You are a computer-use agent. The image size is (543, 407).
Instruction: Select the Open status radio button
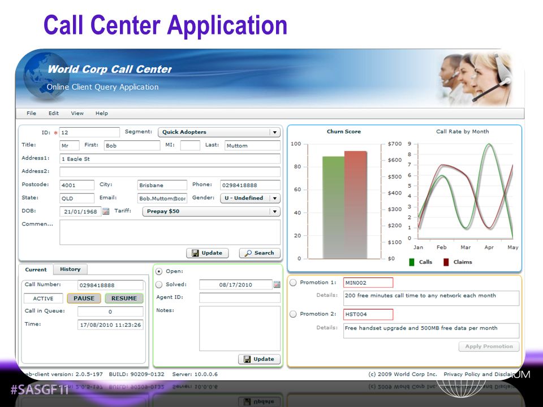[x=159, y=271]
